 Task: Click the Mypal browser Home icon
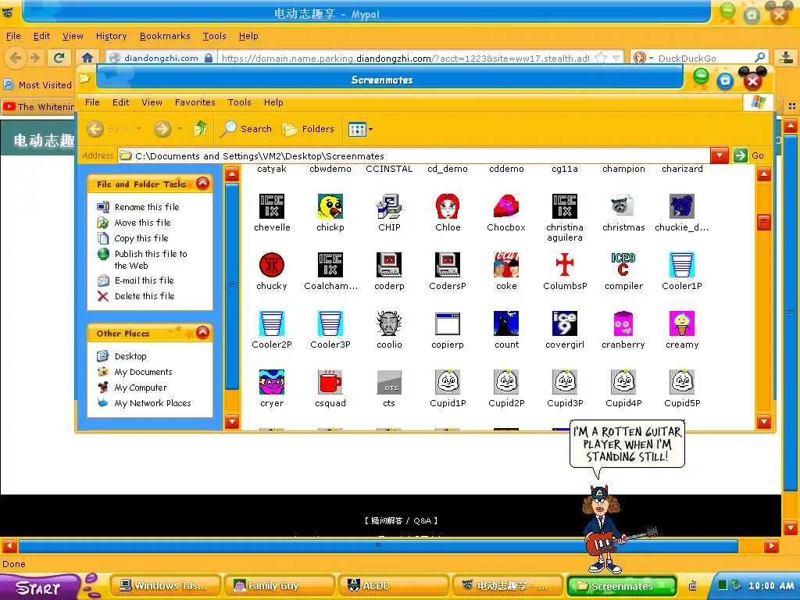click(x=87, y=58)
